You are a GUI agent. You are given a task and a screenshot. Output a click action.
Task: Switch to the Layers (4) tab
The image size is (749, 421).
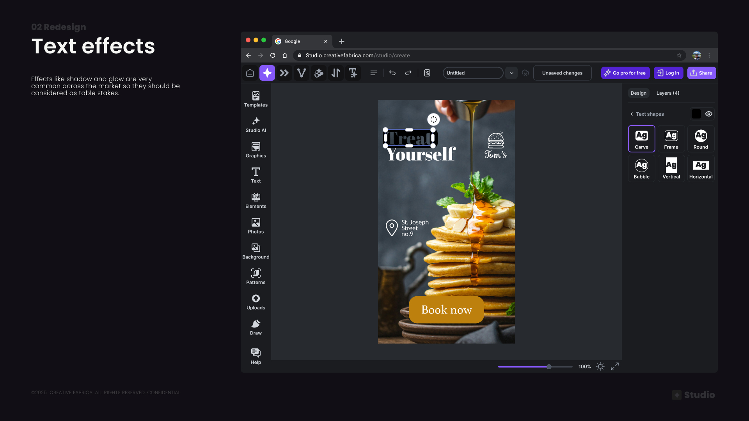pos(667,93)
